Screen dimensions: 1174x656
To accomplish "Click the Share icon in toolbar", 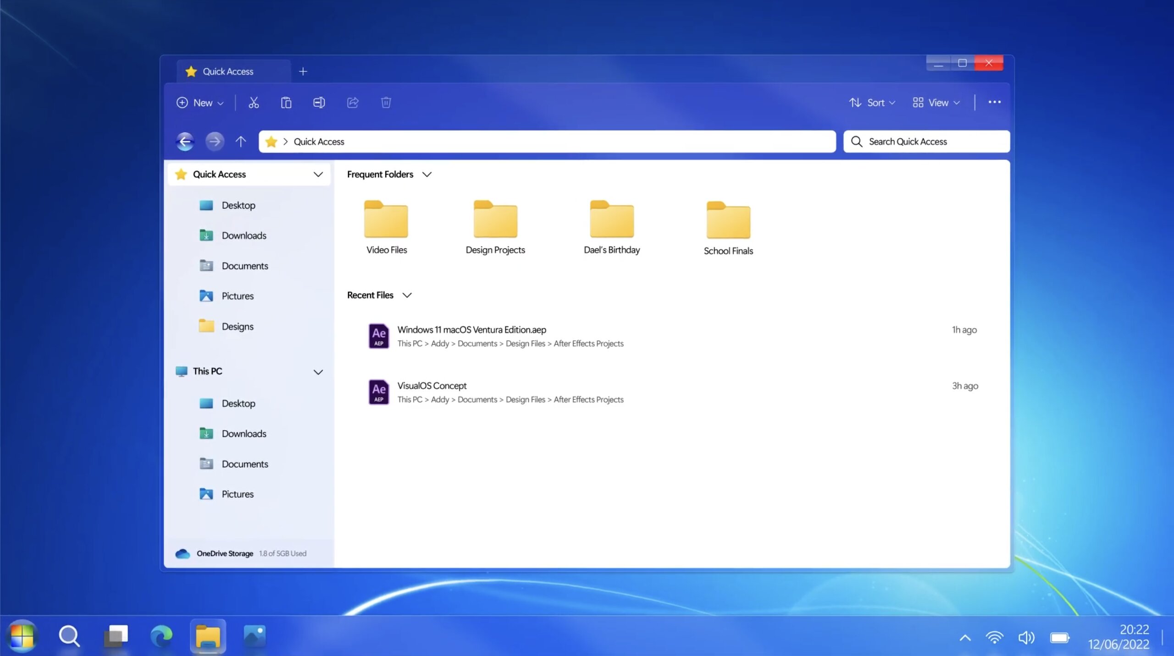I will (353, 103).
